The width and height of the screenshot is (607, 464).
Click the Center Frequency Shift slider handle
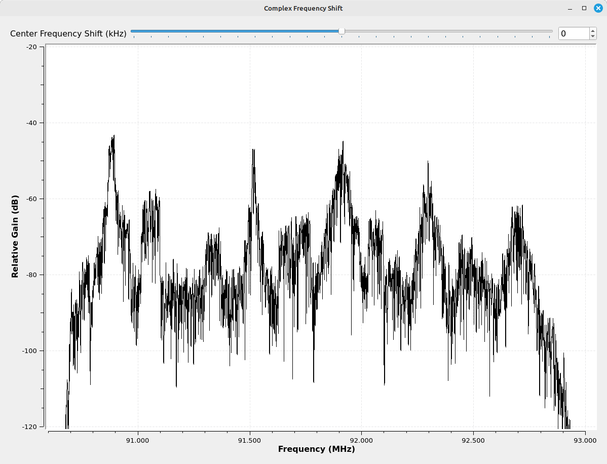click(342, 31)
